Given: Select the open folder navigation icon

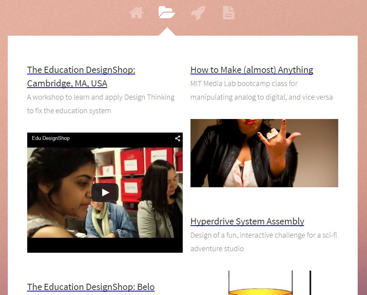Looking at the screenshot, I should point(167,12).
